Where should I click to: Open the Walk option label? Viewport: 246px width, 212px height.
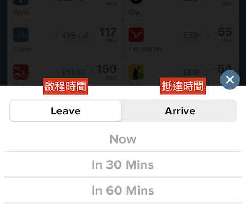tap(21, 12)
